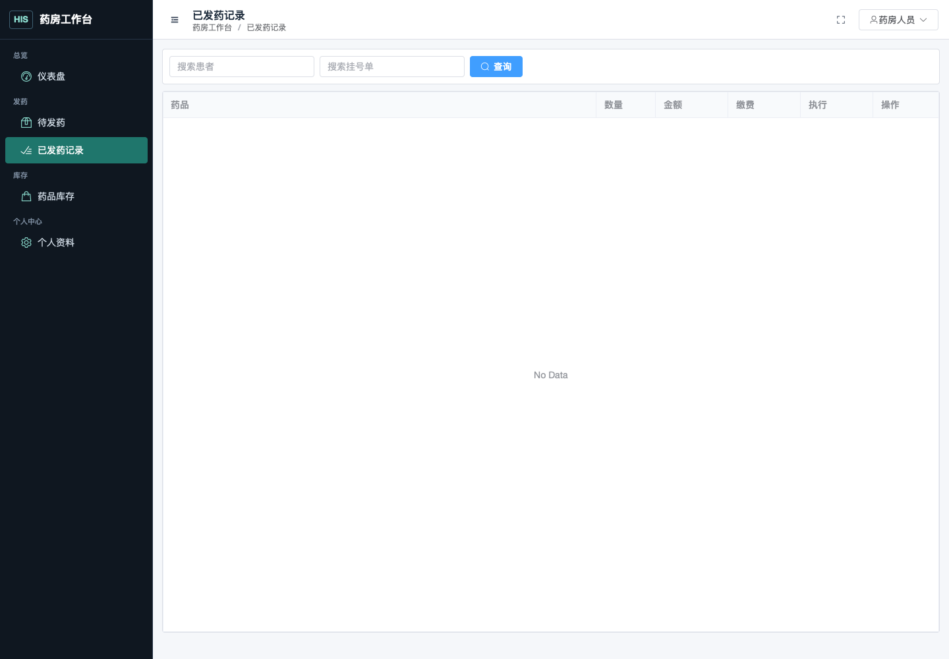Image resolution: width=949 pixels, height=659 pixels.
Task: Open the 药房人员 user dropdown
Action: tap(898, 20)
